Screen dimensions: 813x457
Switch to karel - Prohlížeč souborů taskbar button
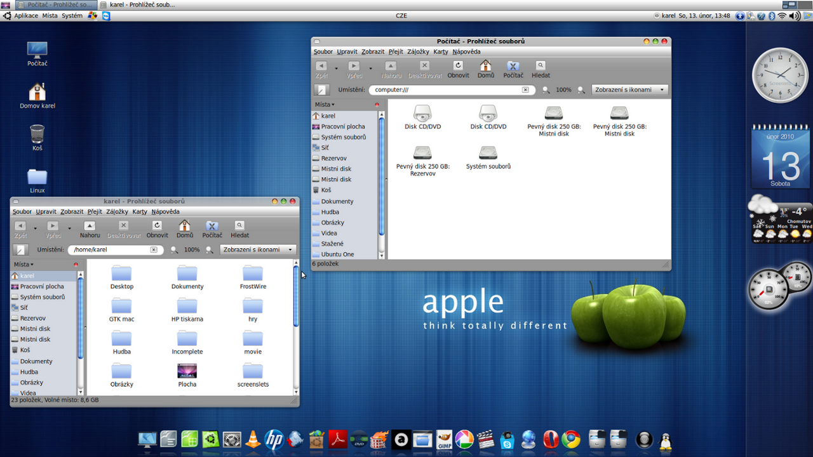click(x=137, y=4)
